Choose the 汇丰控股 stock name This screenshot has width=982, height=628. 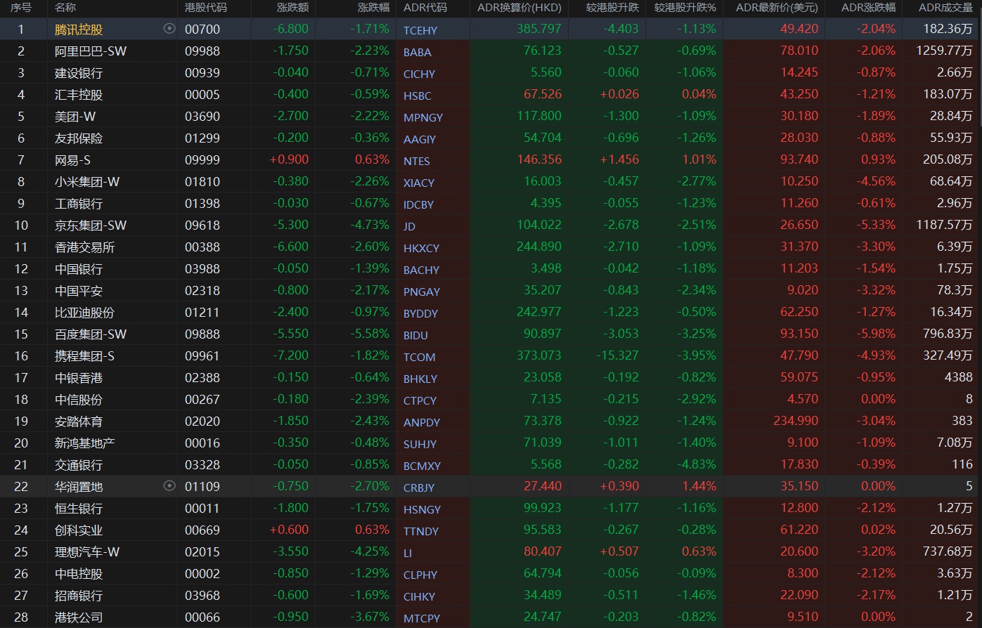click(79, 95)
